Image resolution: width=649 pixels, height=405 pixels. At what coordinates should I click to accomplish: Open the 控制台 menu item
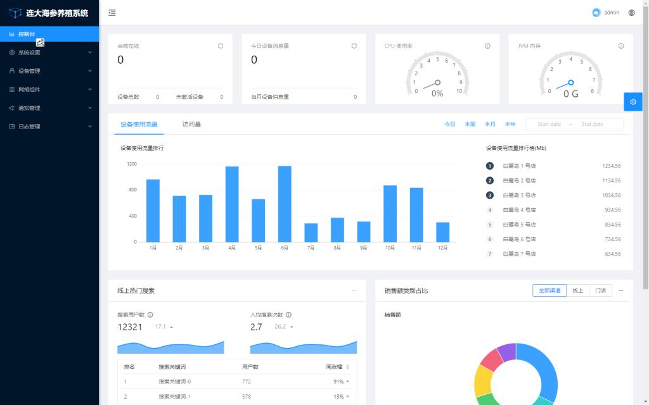tap(49, 34)
